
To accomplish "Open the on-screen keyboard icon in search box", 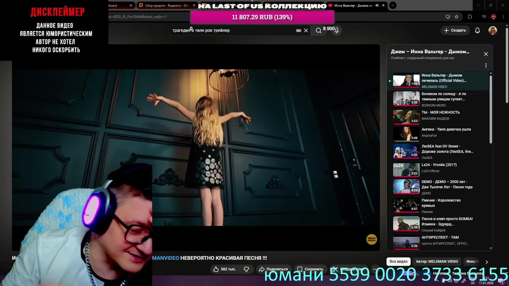I will [x=299, y=30].
